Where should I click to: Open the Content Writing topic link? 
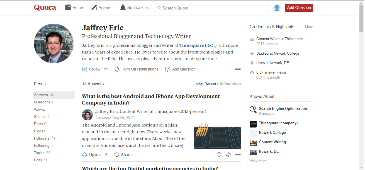click(272, 142)
